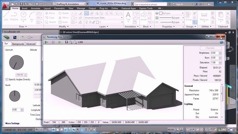
Task: Pause the rendering pass
Action: 53,42
